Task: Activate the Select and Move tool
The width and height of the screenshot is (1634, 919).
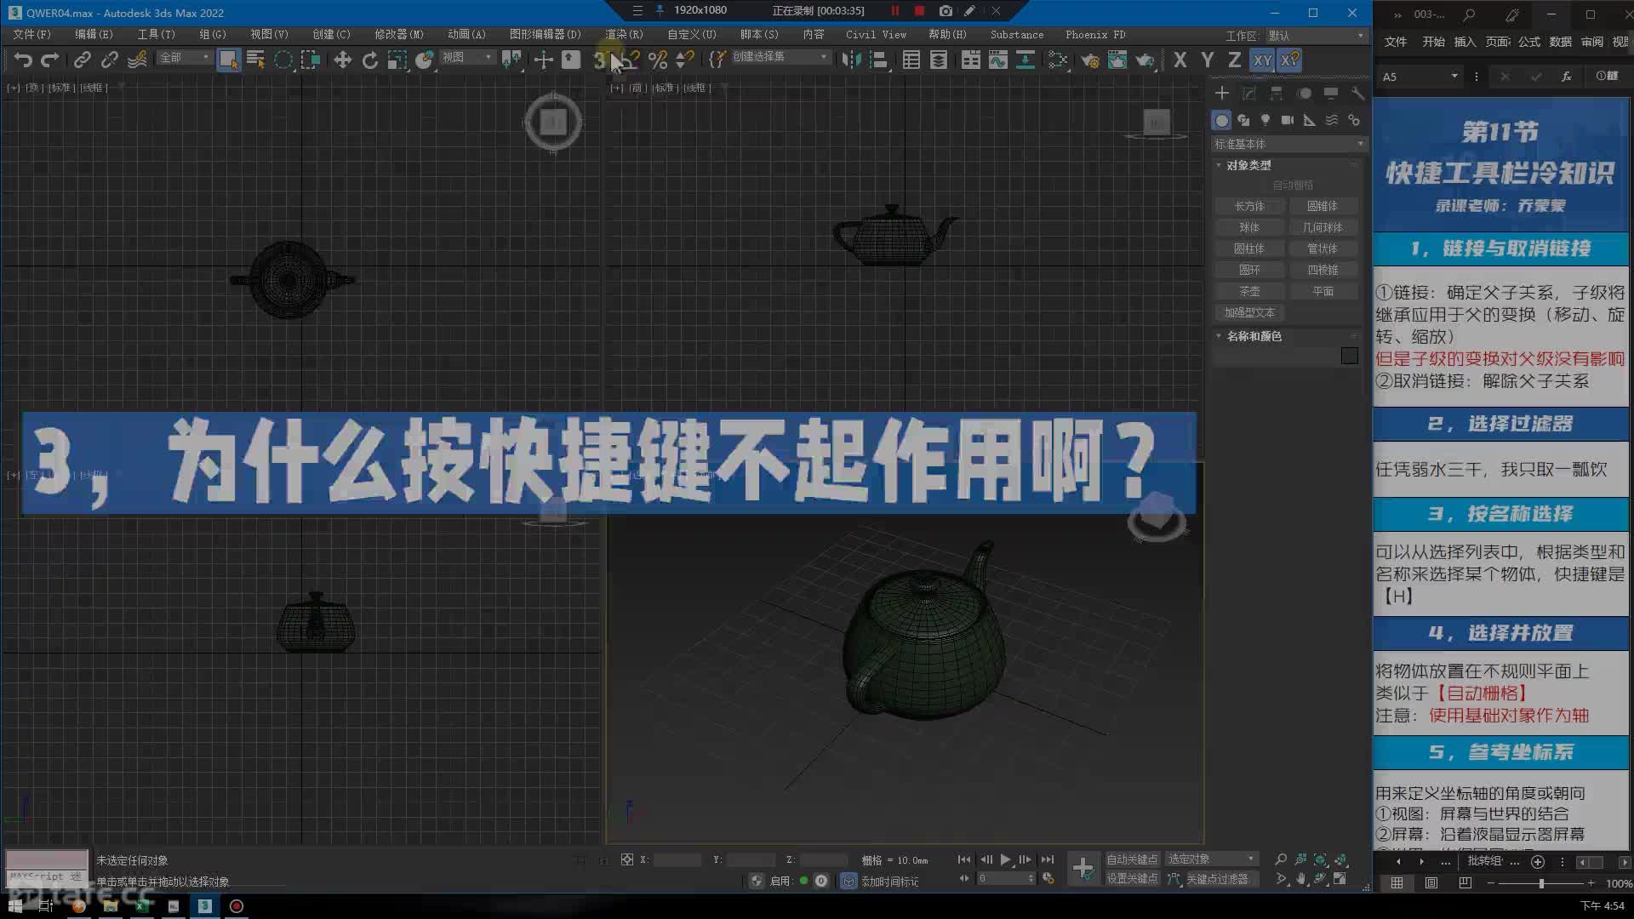Action: point(342,60)
